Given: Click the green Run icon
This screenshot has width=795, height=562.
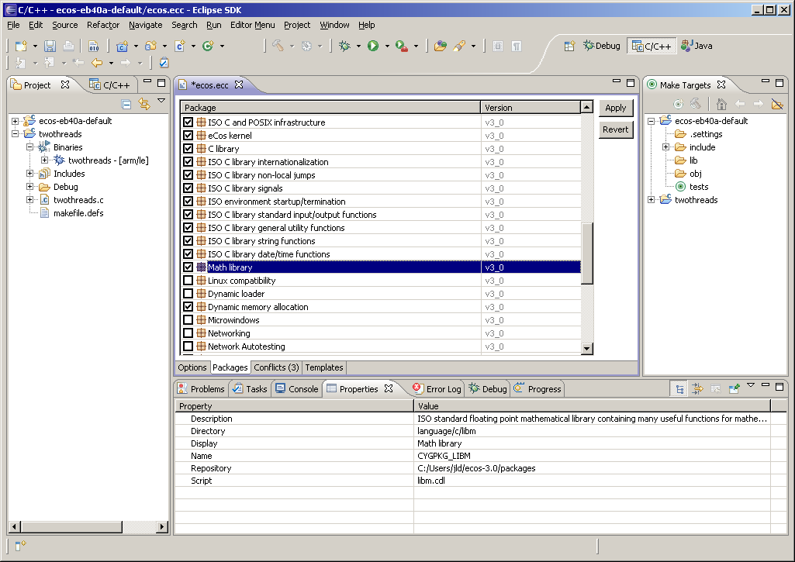Looking at the screenshot, I should click(373, 46).
